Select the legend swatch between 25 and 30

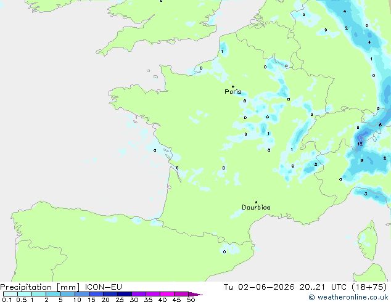(125, 294)
